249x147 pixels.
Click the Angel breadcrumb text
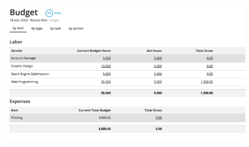pyautogui.click(x=55, y=20)
